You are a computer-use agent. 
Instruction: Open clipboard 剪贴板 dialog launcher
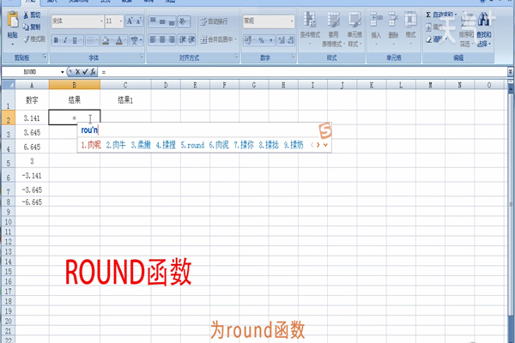coord(45,57)
